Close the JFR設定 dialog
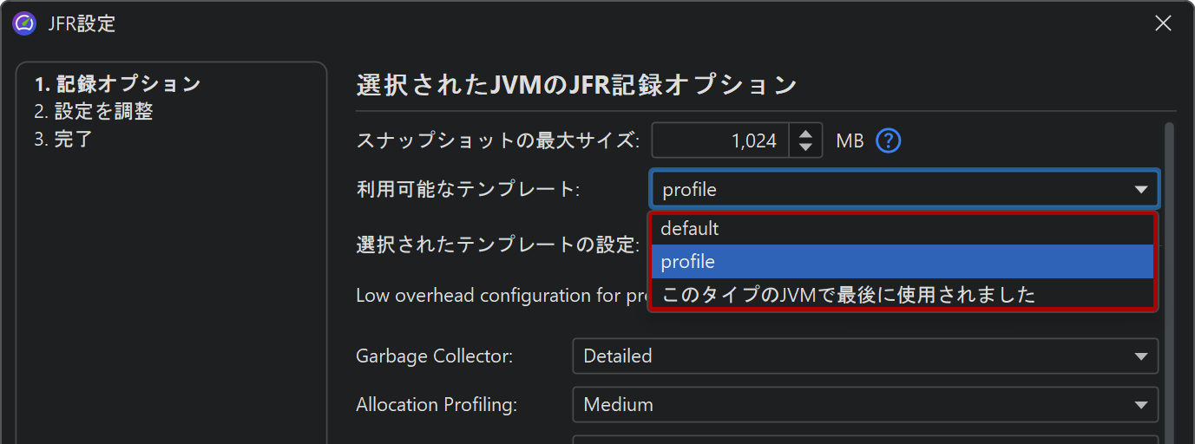The width and height of the screenshot is (1195, 444). [1163, 23]
